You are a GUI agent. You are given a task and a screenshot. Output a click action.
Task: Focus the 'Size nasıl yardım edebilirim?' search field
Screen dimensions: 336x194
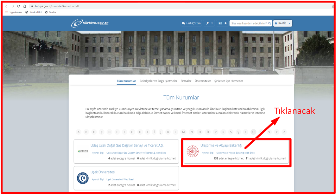(249, 23)
